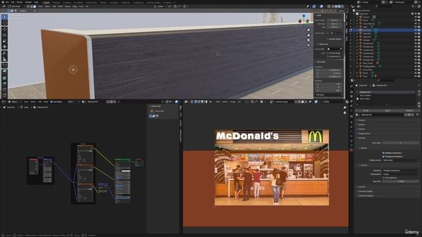The height and width of the screenshot is (237, 422).
Task: Hide the Camera object in outliner
Action: coord(415,17)
